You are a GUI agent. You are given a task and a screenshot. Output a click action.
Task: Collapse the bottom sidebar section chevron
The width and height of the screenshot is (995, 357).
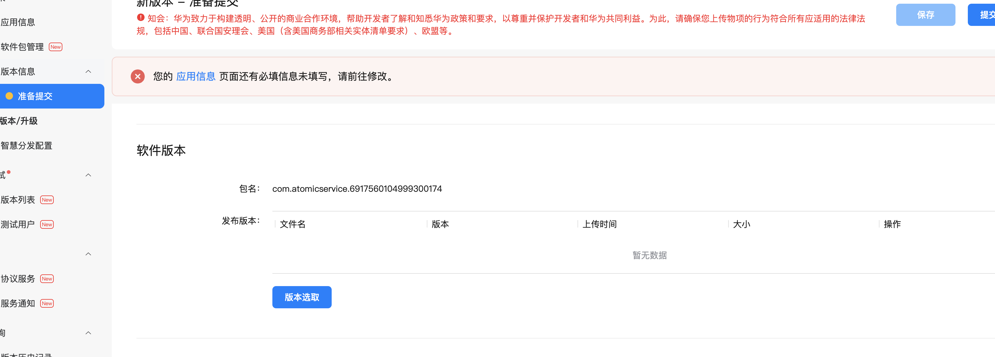88,333
